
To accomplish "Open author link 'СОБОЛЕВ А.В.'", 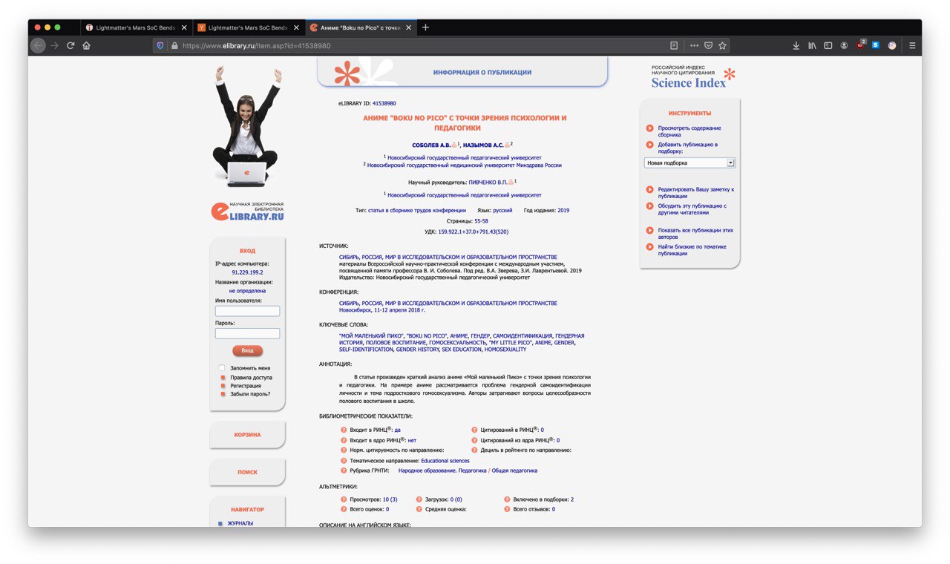I will point(430,145).
